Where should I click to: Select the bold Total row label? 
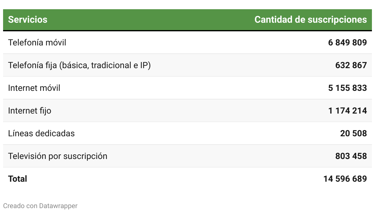tap(18, 179)
